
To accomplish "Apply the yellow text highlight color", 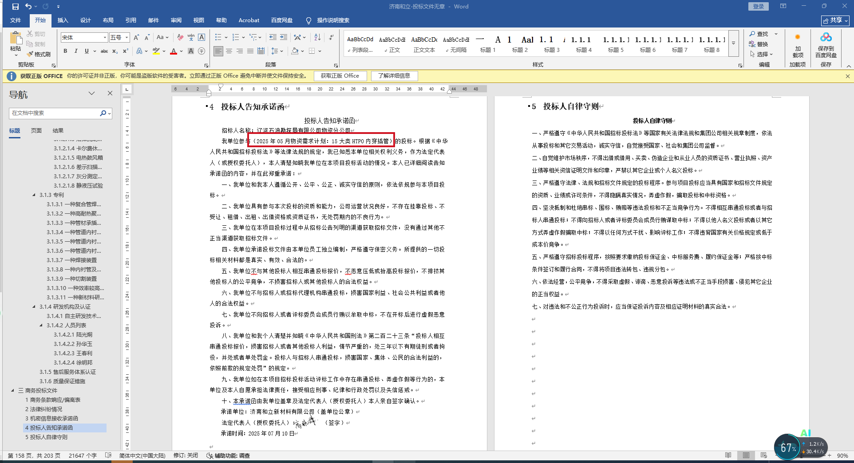I will click(x=156, y=51).
